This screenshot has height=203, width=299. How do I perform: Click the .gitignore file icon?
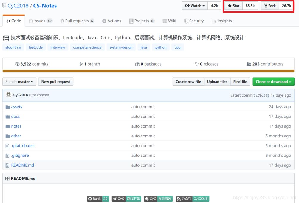tap(7, 156)
